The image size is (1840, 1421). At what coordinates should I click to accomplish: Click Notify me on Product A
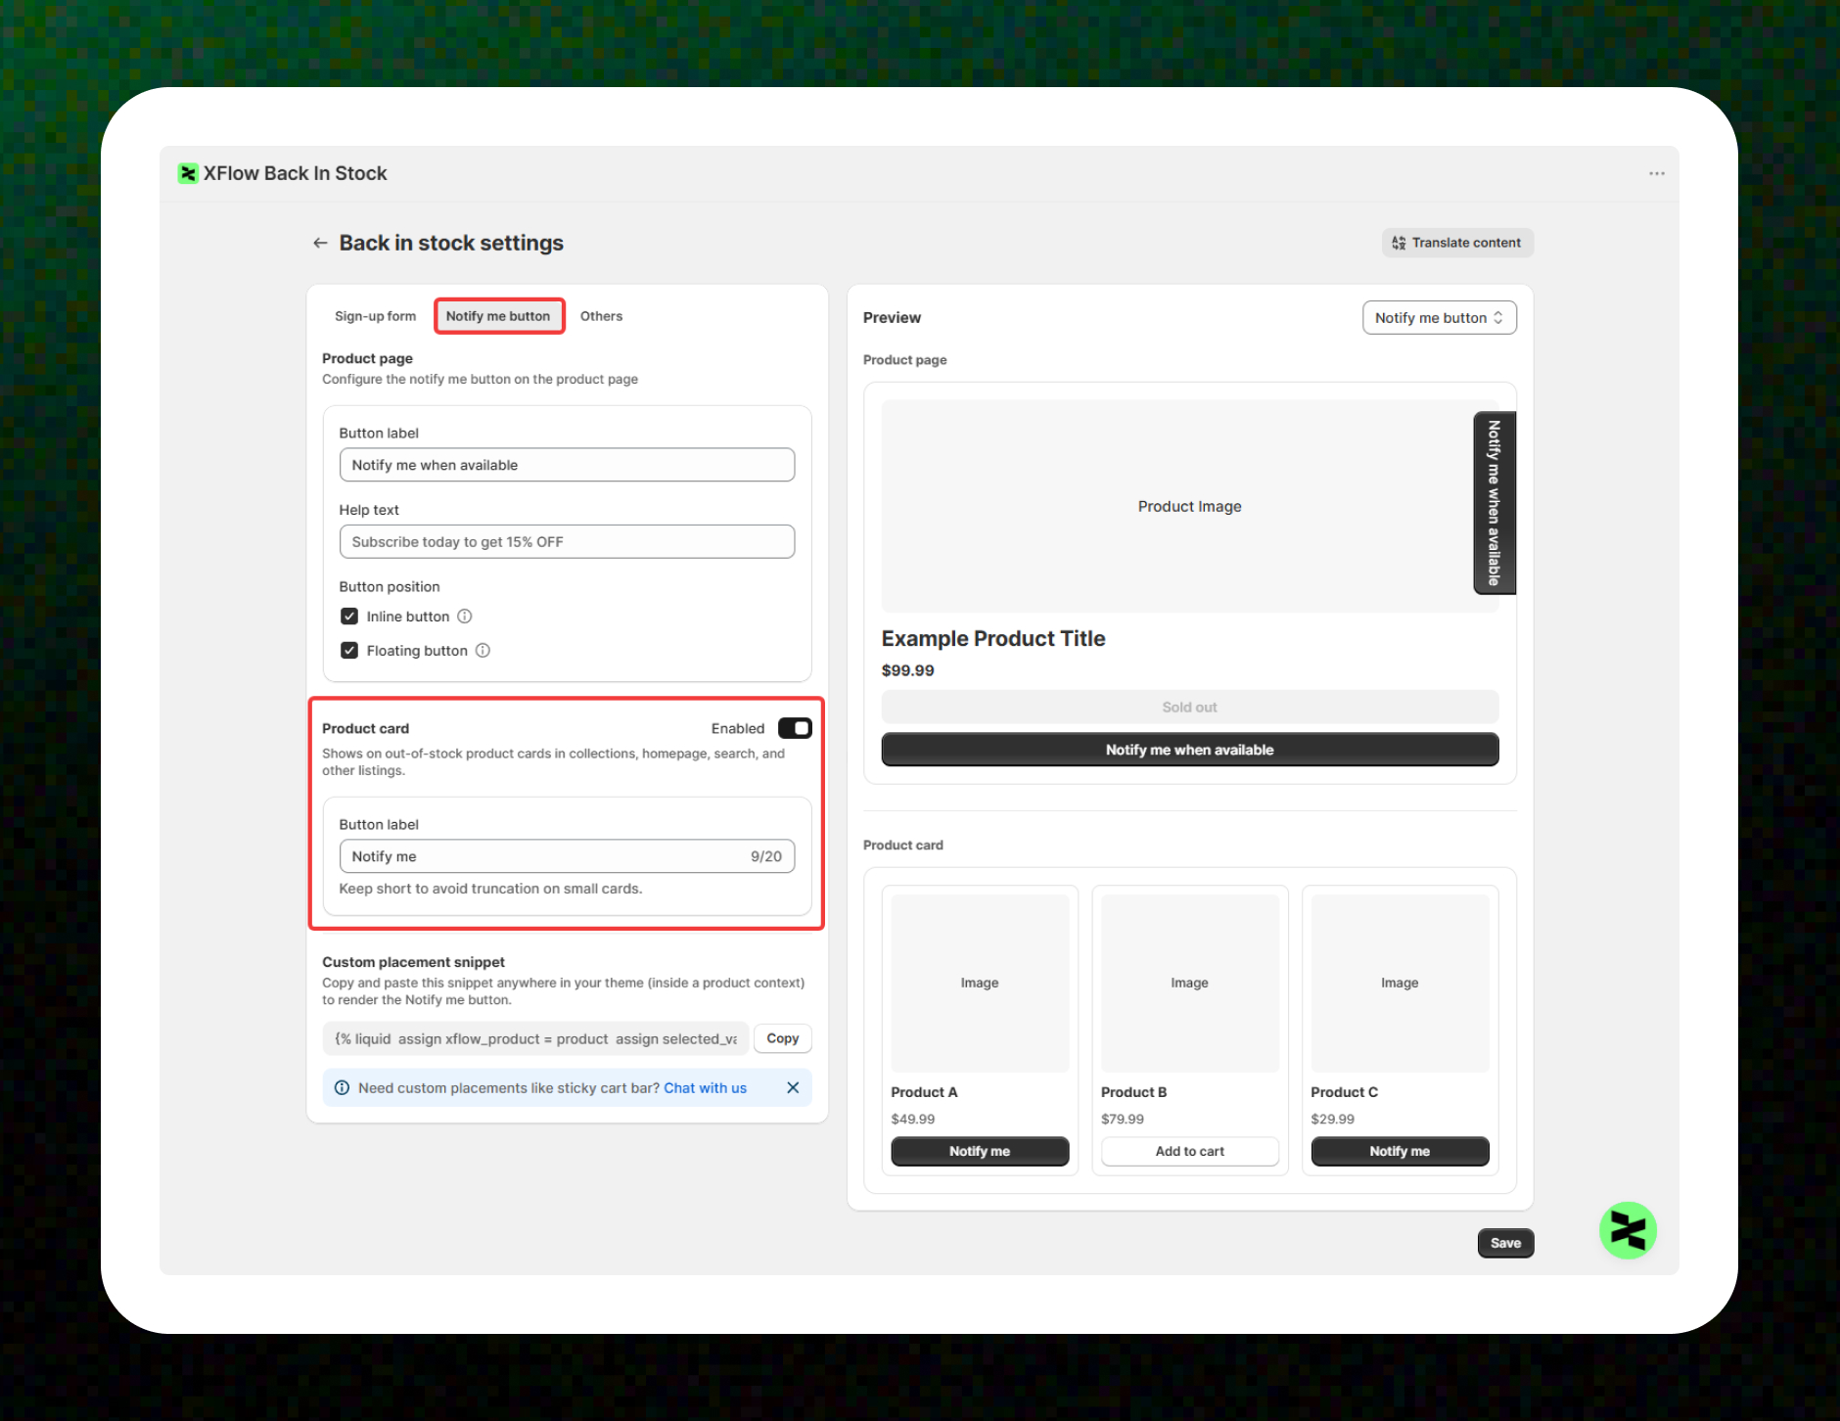coord(980,1151)
